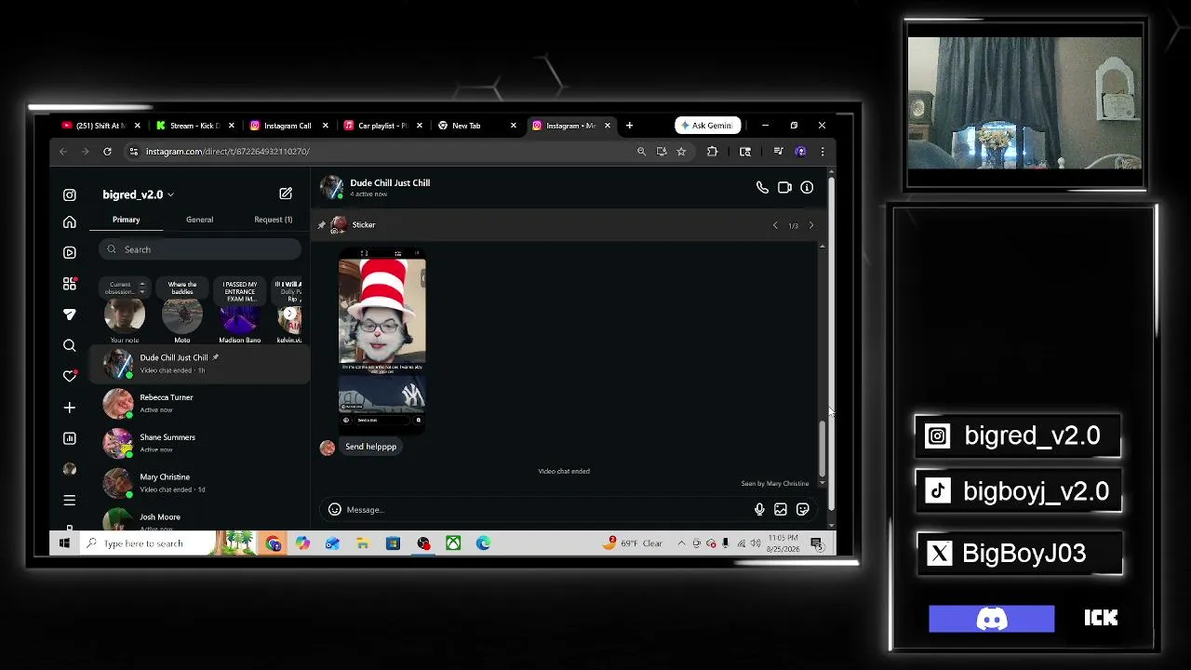This screenshot has height=670, width=1191.
Task: Open the Dude Chill Just Chill conversation
Action: (199, 363)
